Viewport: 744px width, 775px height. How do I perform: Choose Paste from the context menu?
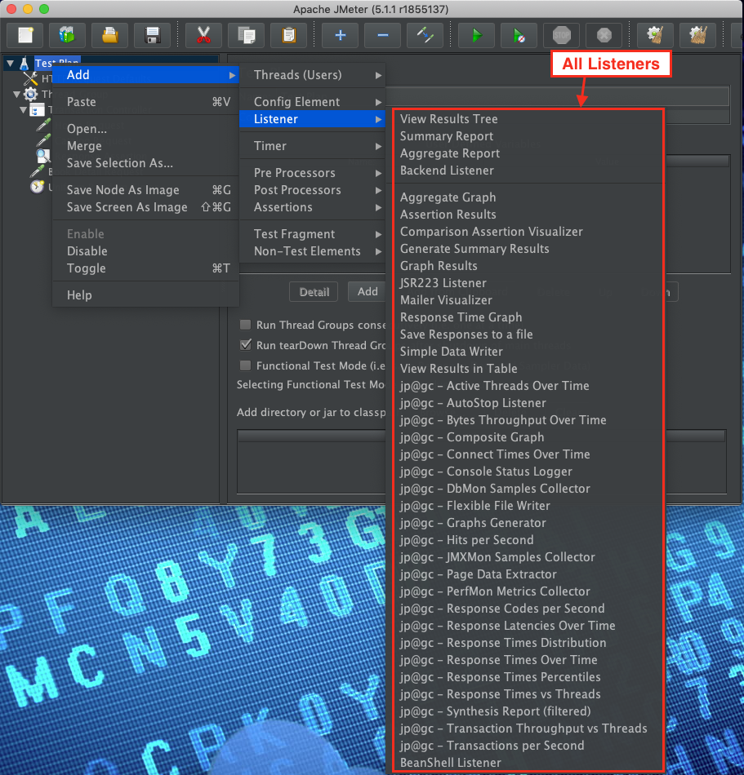click(x=145, y=102)
